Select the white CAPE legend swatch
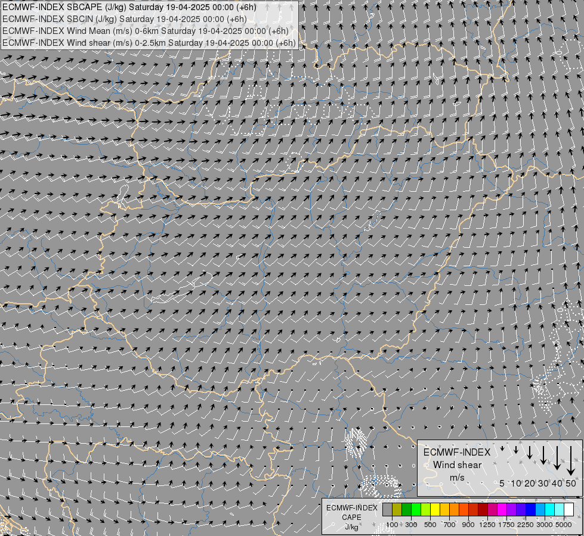This screenshot has height=536, width=584. [x=569, y=509]
